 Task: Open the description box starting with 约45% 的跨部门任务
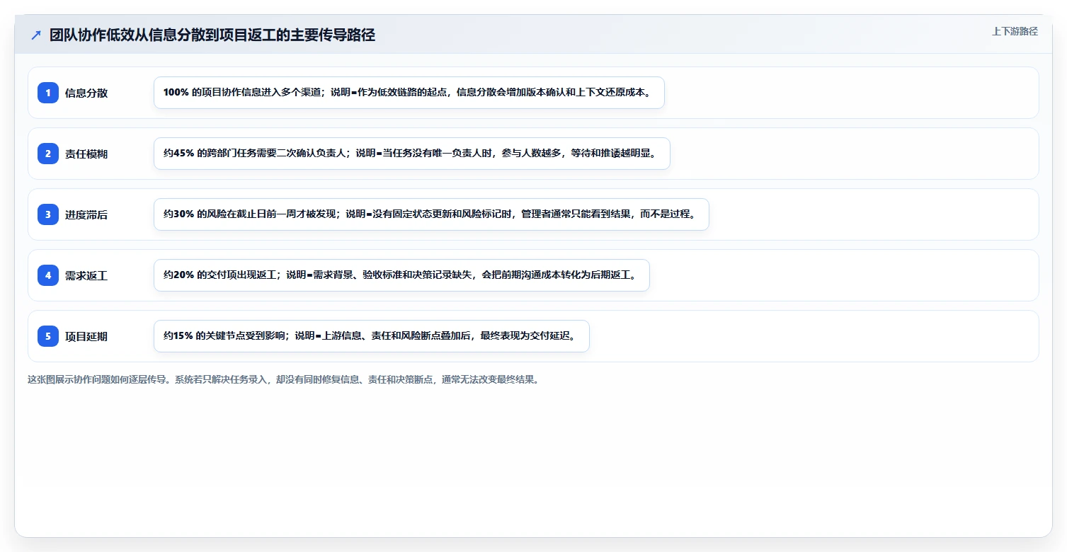point(412,154)
